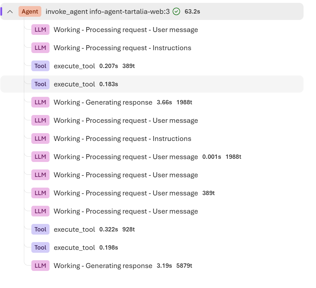This screenshot has height=288, width=316.
Task: Select execute_tool 0.198s span
Action: click(x=152, y=247)
